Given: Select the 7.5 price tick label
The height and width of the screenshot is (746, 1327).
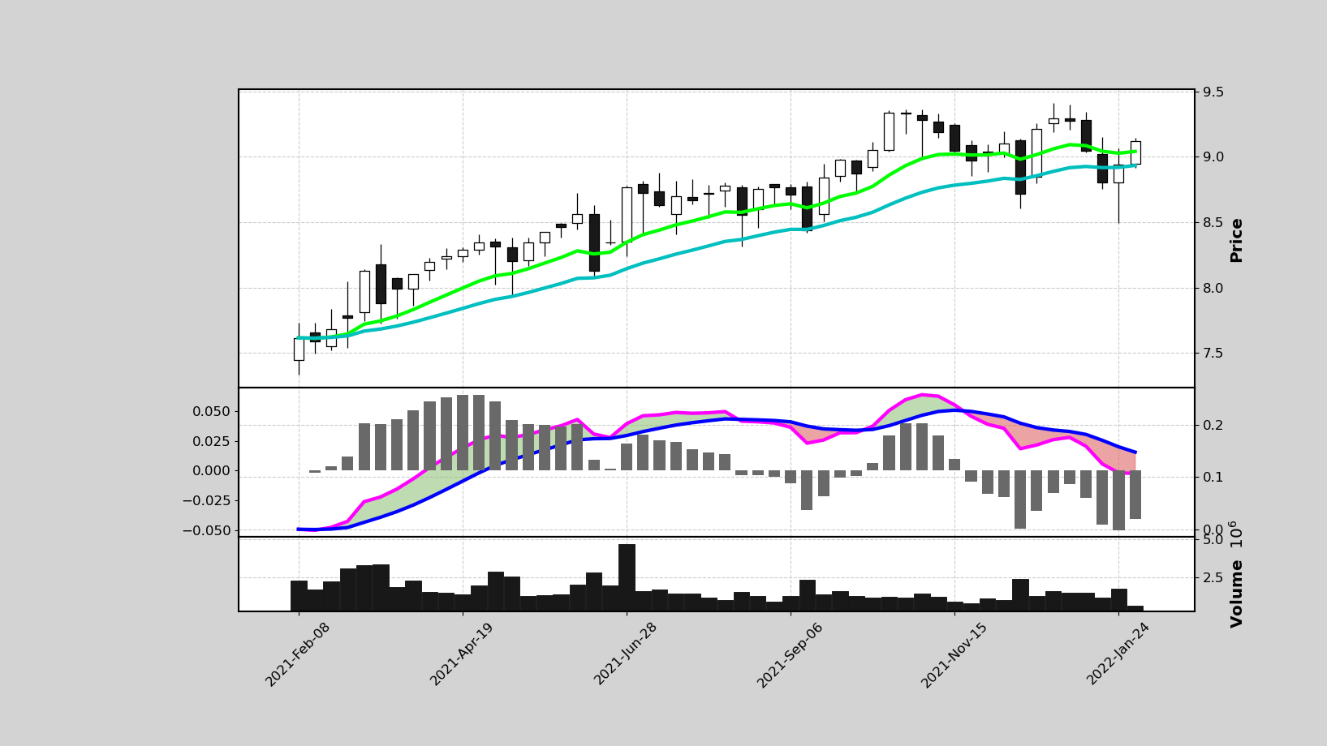Looking at the screenshot, I should point(1213,353).
